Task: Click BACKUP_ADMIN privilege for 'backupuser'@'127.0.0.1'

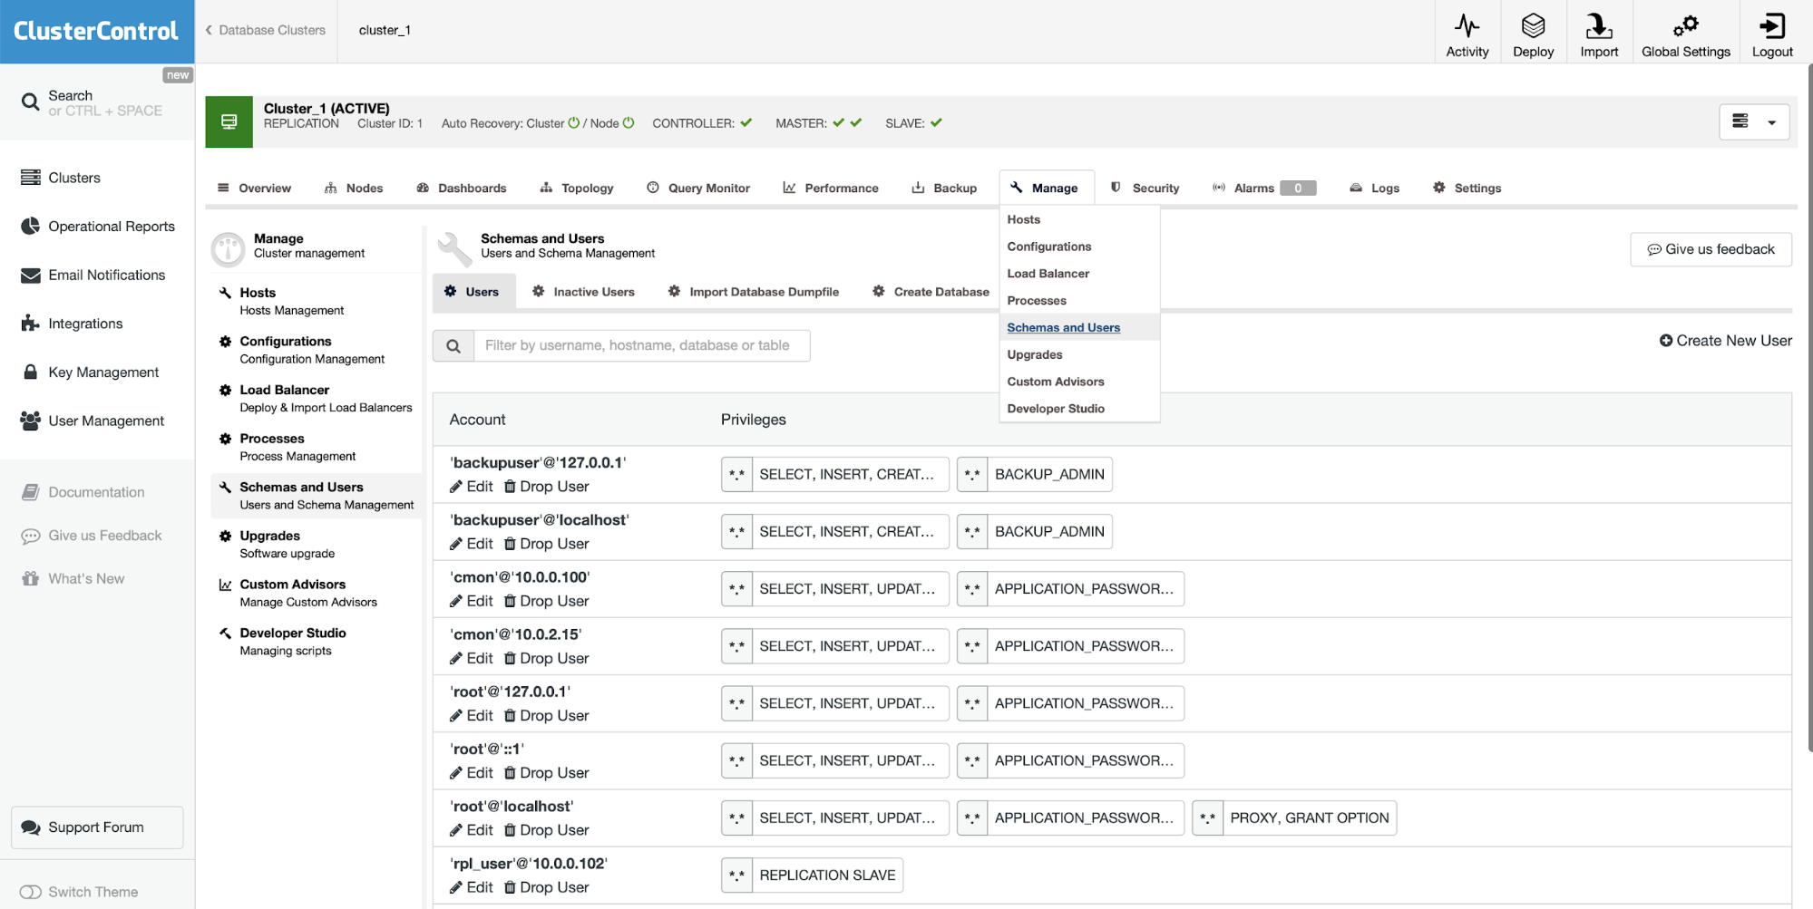Action: [x=1034, y=474]
